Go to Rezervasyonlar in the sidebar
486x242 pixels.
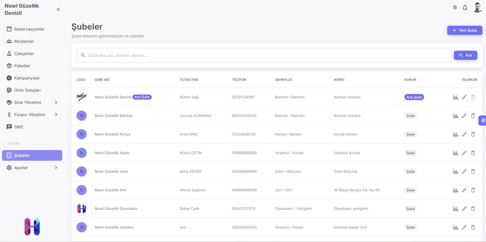pyautogui.click(x=29, y=29)
